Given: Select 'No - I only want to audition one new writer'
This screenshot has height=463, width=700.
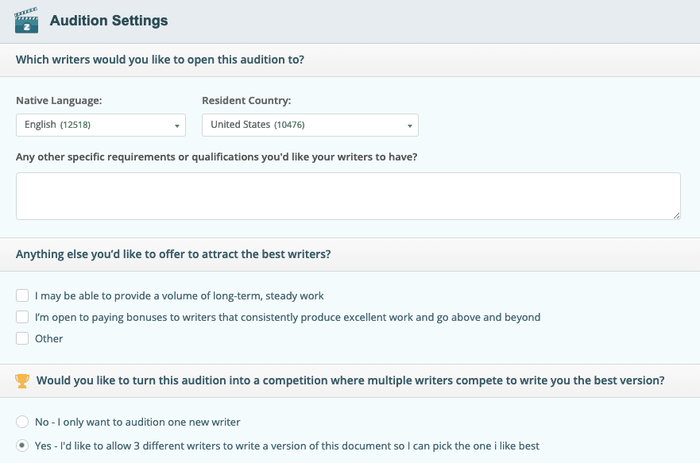Looking at the screenshot, I should tap(22, 422).
